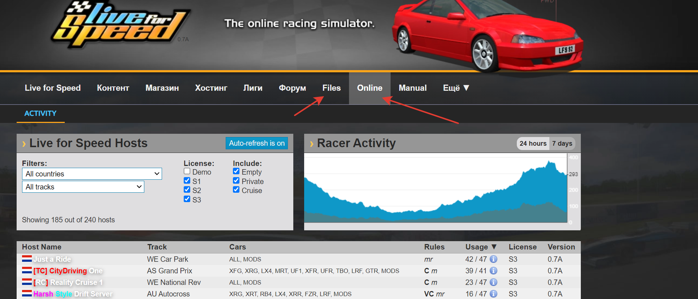The height and width of the screenshot is (299, 698).
Task: Click the red car banner image
Action: click(x=487, y=35)
